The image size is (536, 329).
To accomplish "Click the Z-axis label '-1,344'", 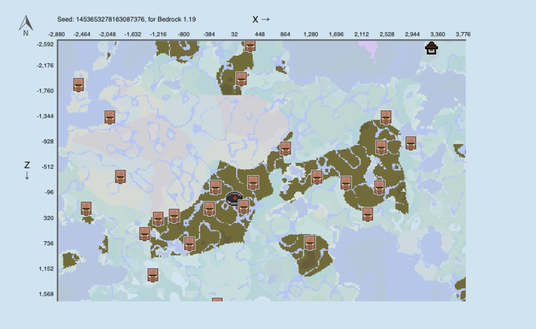I will (x=45, y=116).
